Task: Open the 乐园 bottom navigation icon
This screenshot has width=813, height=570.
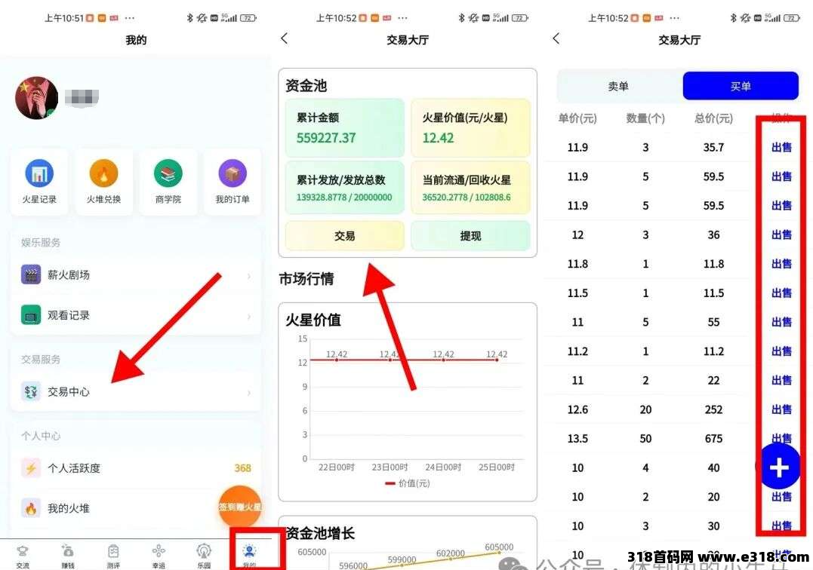Action: tap(204, 554)
